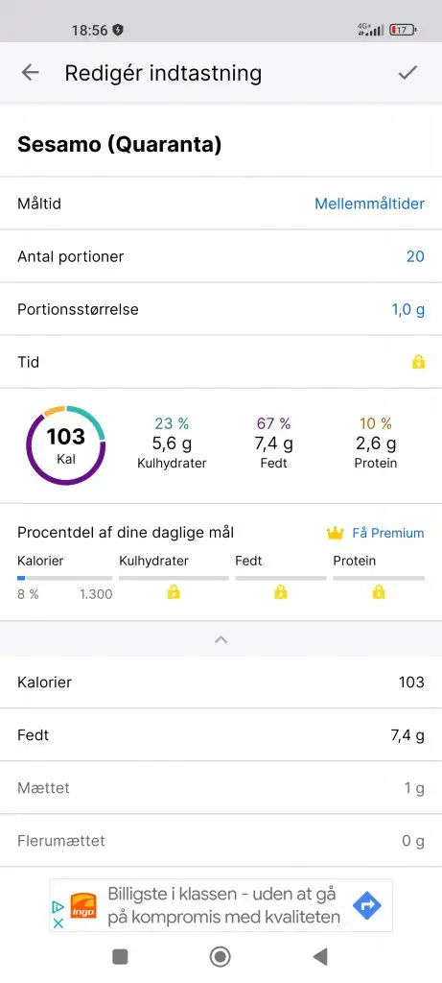Tap the gold crown Premium icon

tap(336, 533)
